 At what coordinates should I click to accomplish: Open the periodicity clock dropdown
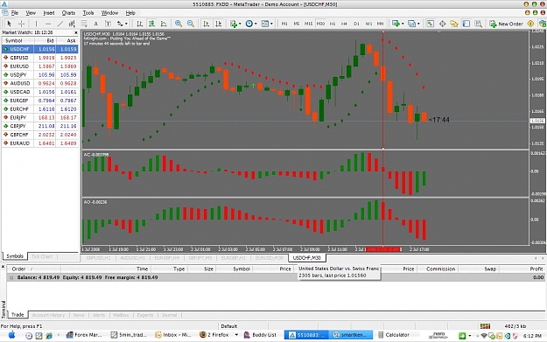(251, 24)
